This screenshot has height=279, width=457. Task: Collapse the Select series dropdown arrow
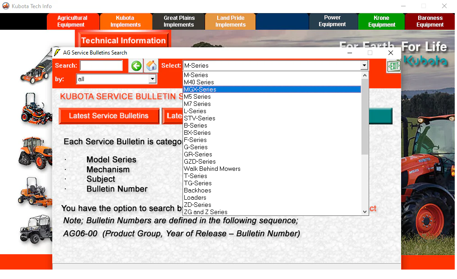[x=364, y=66]
